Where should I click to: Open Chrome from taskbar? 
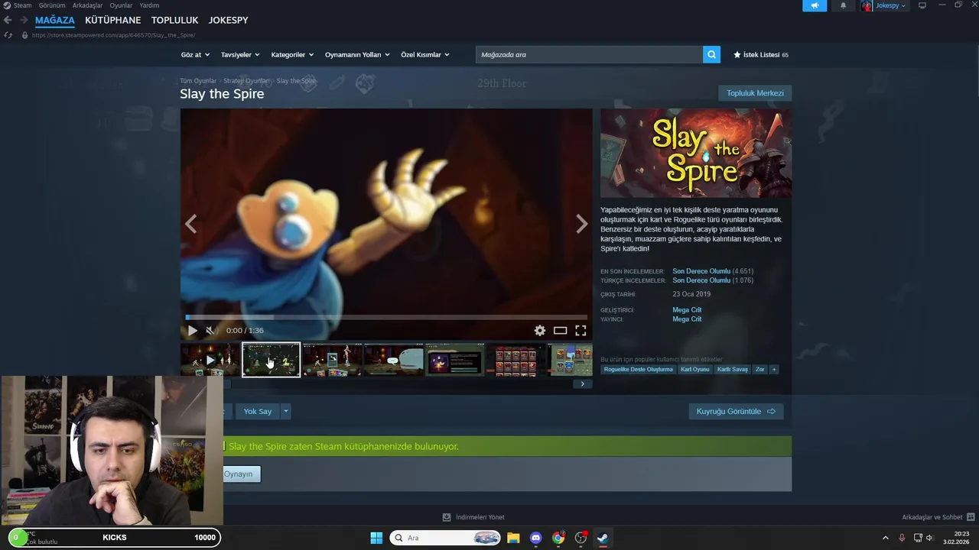[558, 538]
